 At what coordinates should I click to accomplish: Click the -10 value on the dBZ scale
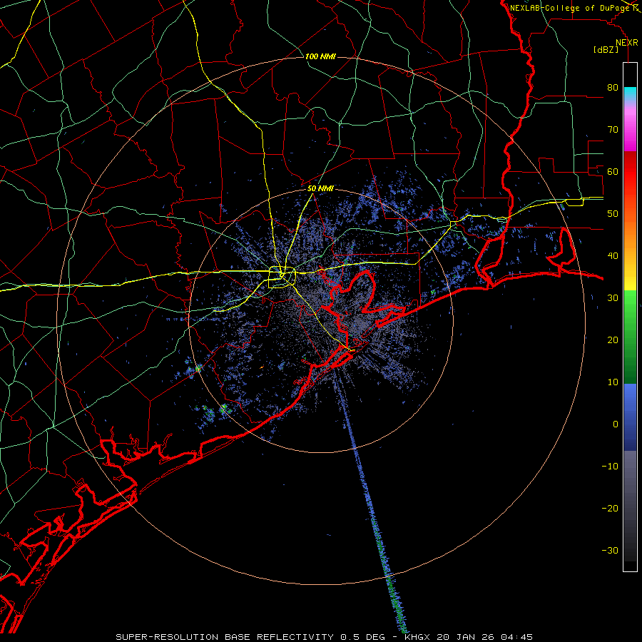coord(610,467)
